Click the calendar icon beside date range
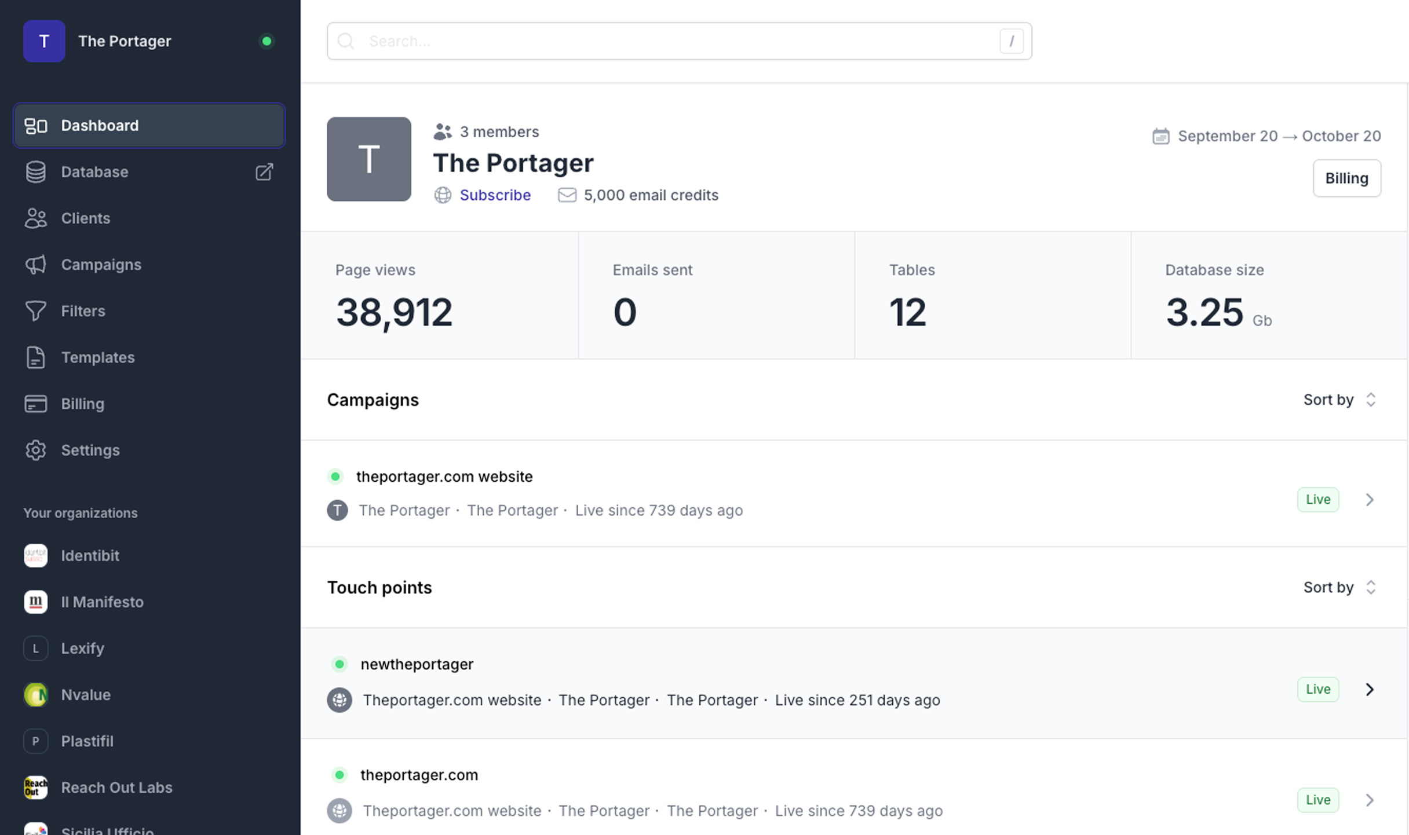 pos(1160,136)
